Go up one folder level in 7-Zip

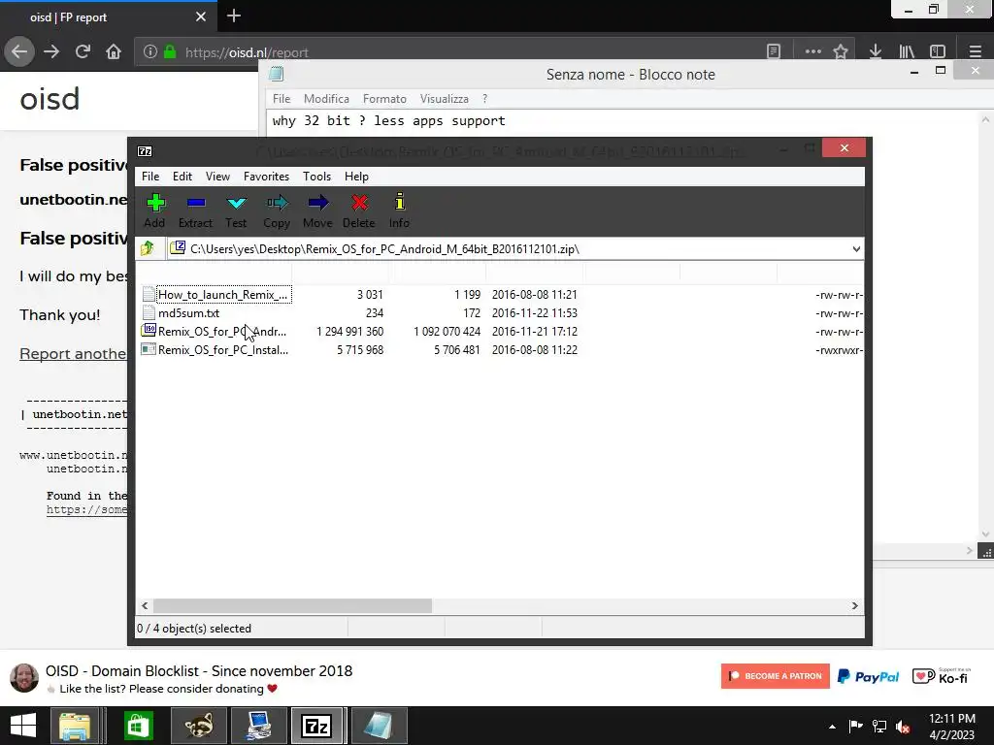point(148,248)
